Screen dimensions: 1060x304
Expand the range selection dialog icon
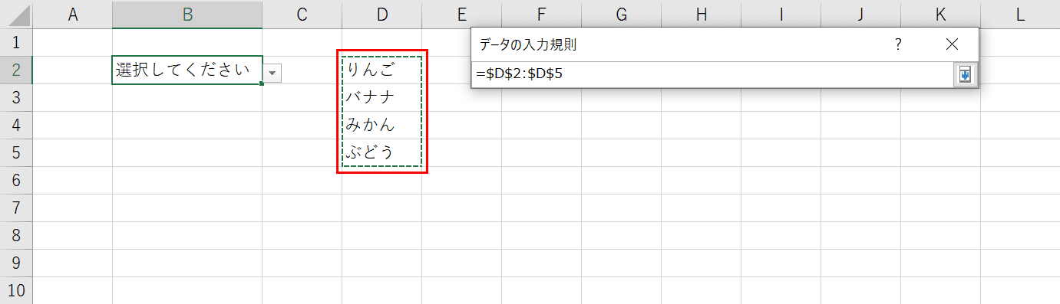(965, 75)
